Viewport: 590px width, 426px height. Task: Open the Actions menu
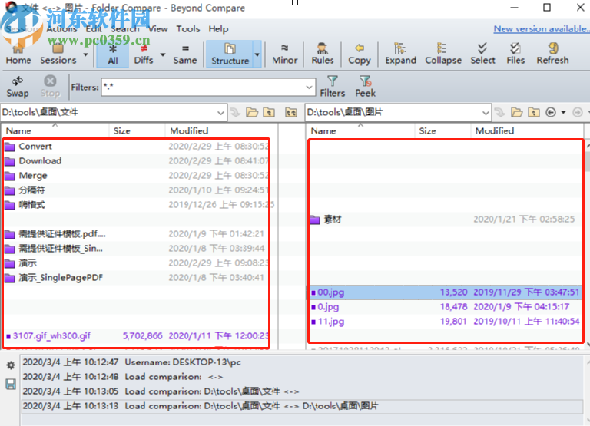coord(61,29)
